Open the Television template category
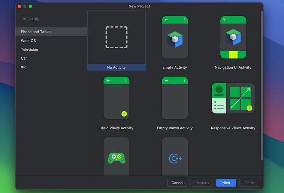284x193 pixels. tap(51, 49)
